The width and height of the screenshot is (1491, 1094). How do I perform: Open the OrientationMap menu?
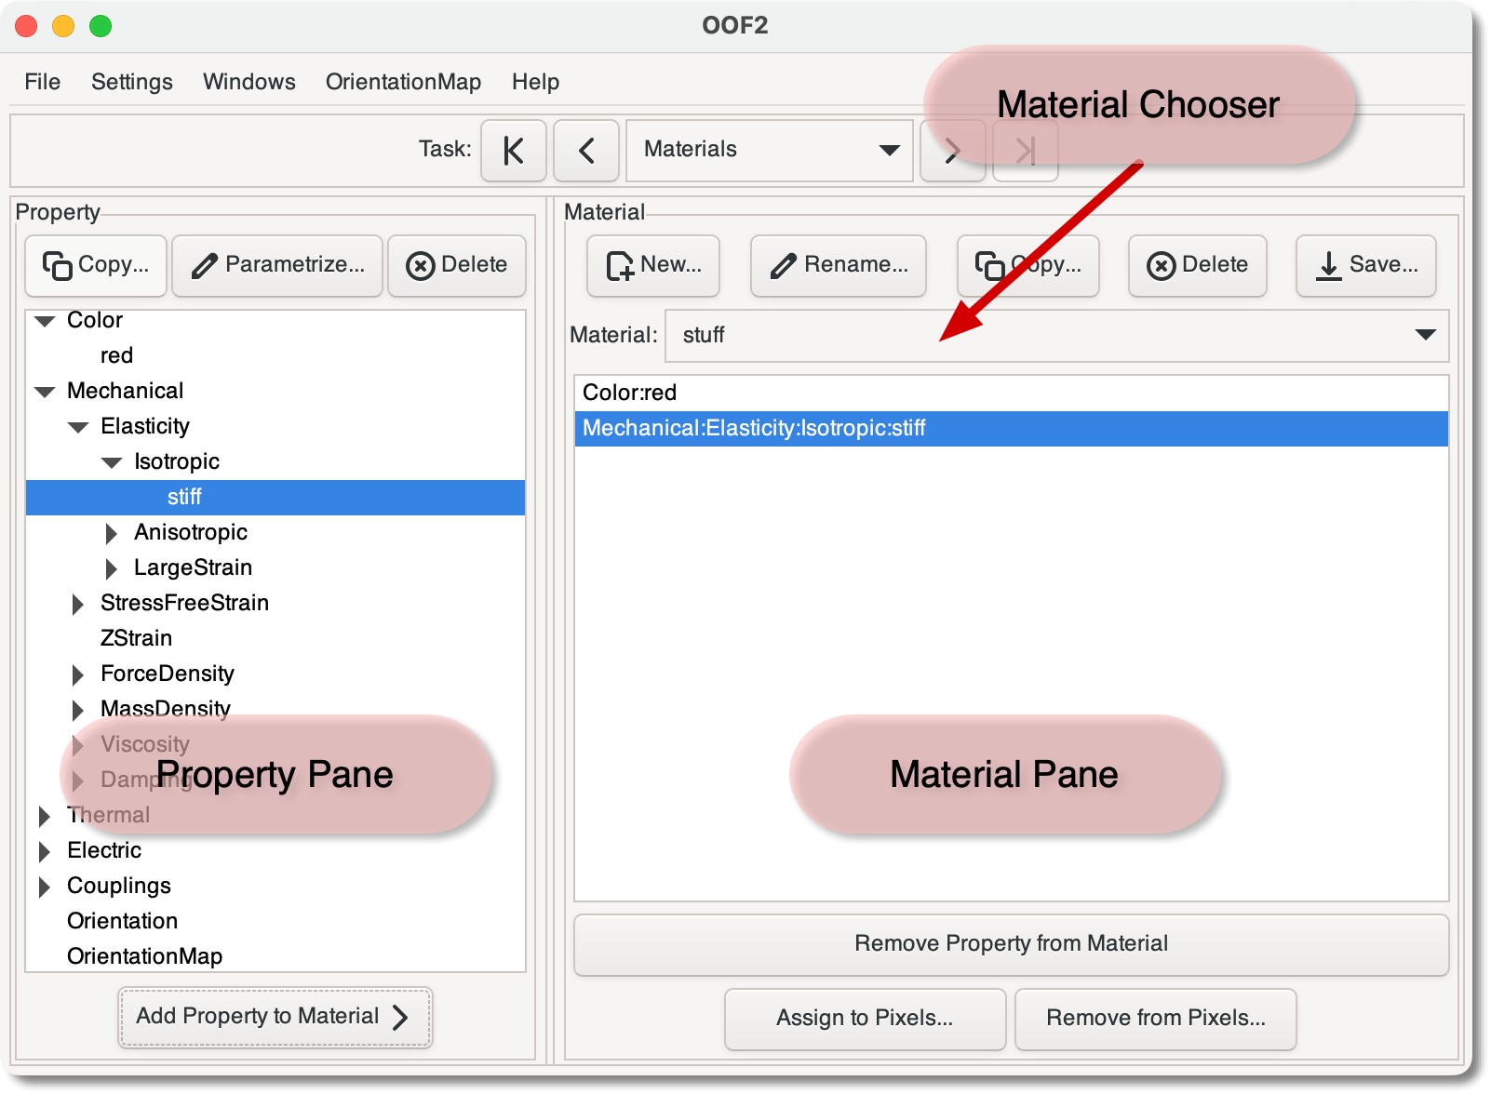pyautogui.click(x=402, y=82)
